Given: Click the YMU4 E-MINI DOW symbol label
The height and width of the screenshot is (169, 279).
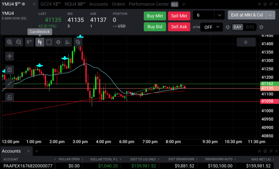Looking at the screenshot, I should pos(14,16).
